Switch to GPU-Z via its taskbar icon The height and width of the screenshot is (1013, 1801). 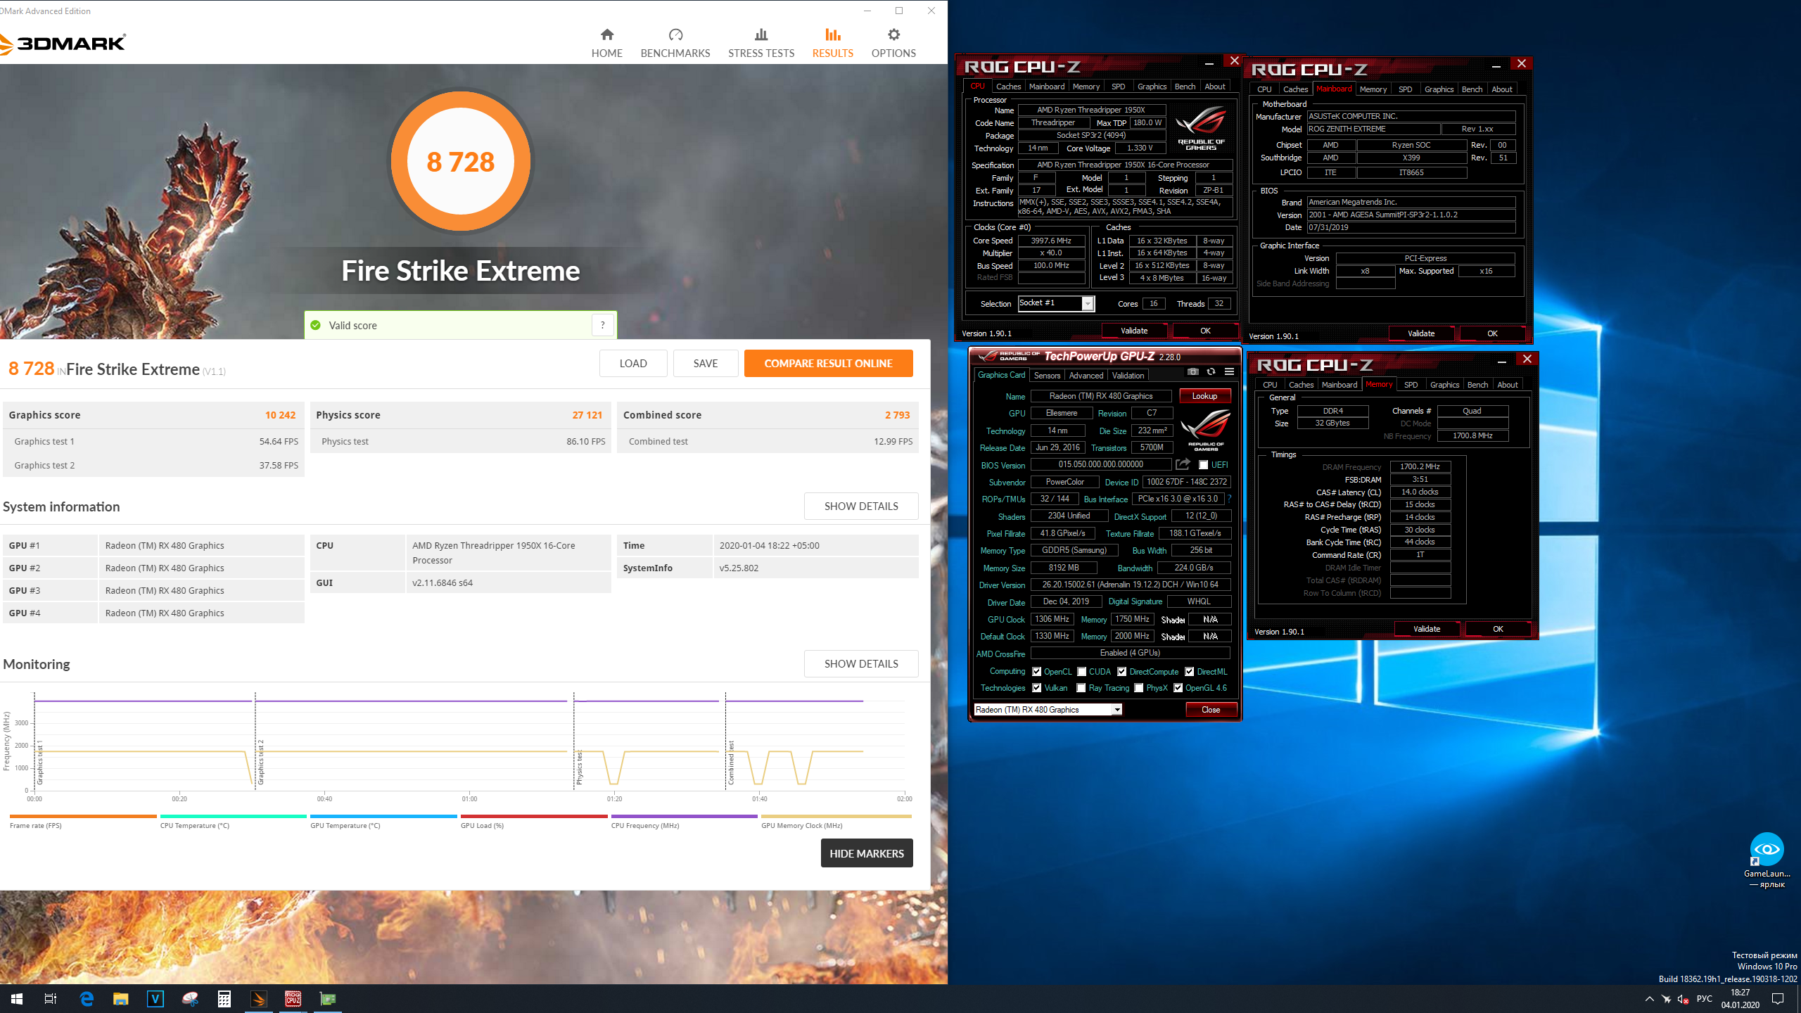coord(328,998)
